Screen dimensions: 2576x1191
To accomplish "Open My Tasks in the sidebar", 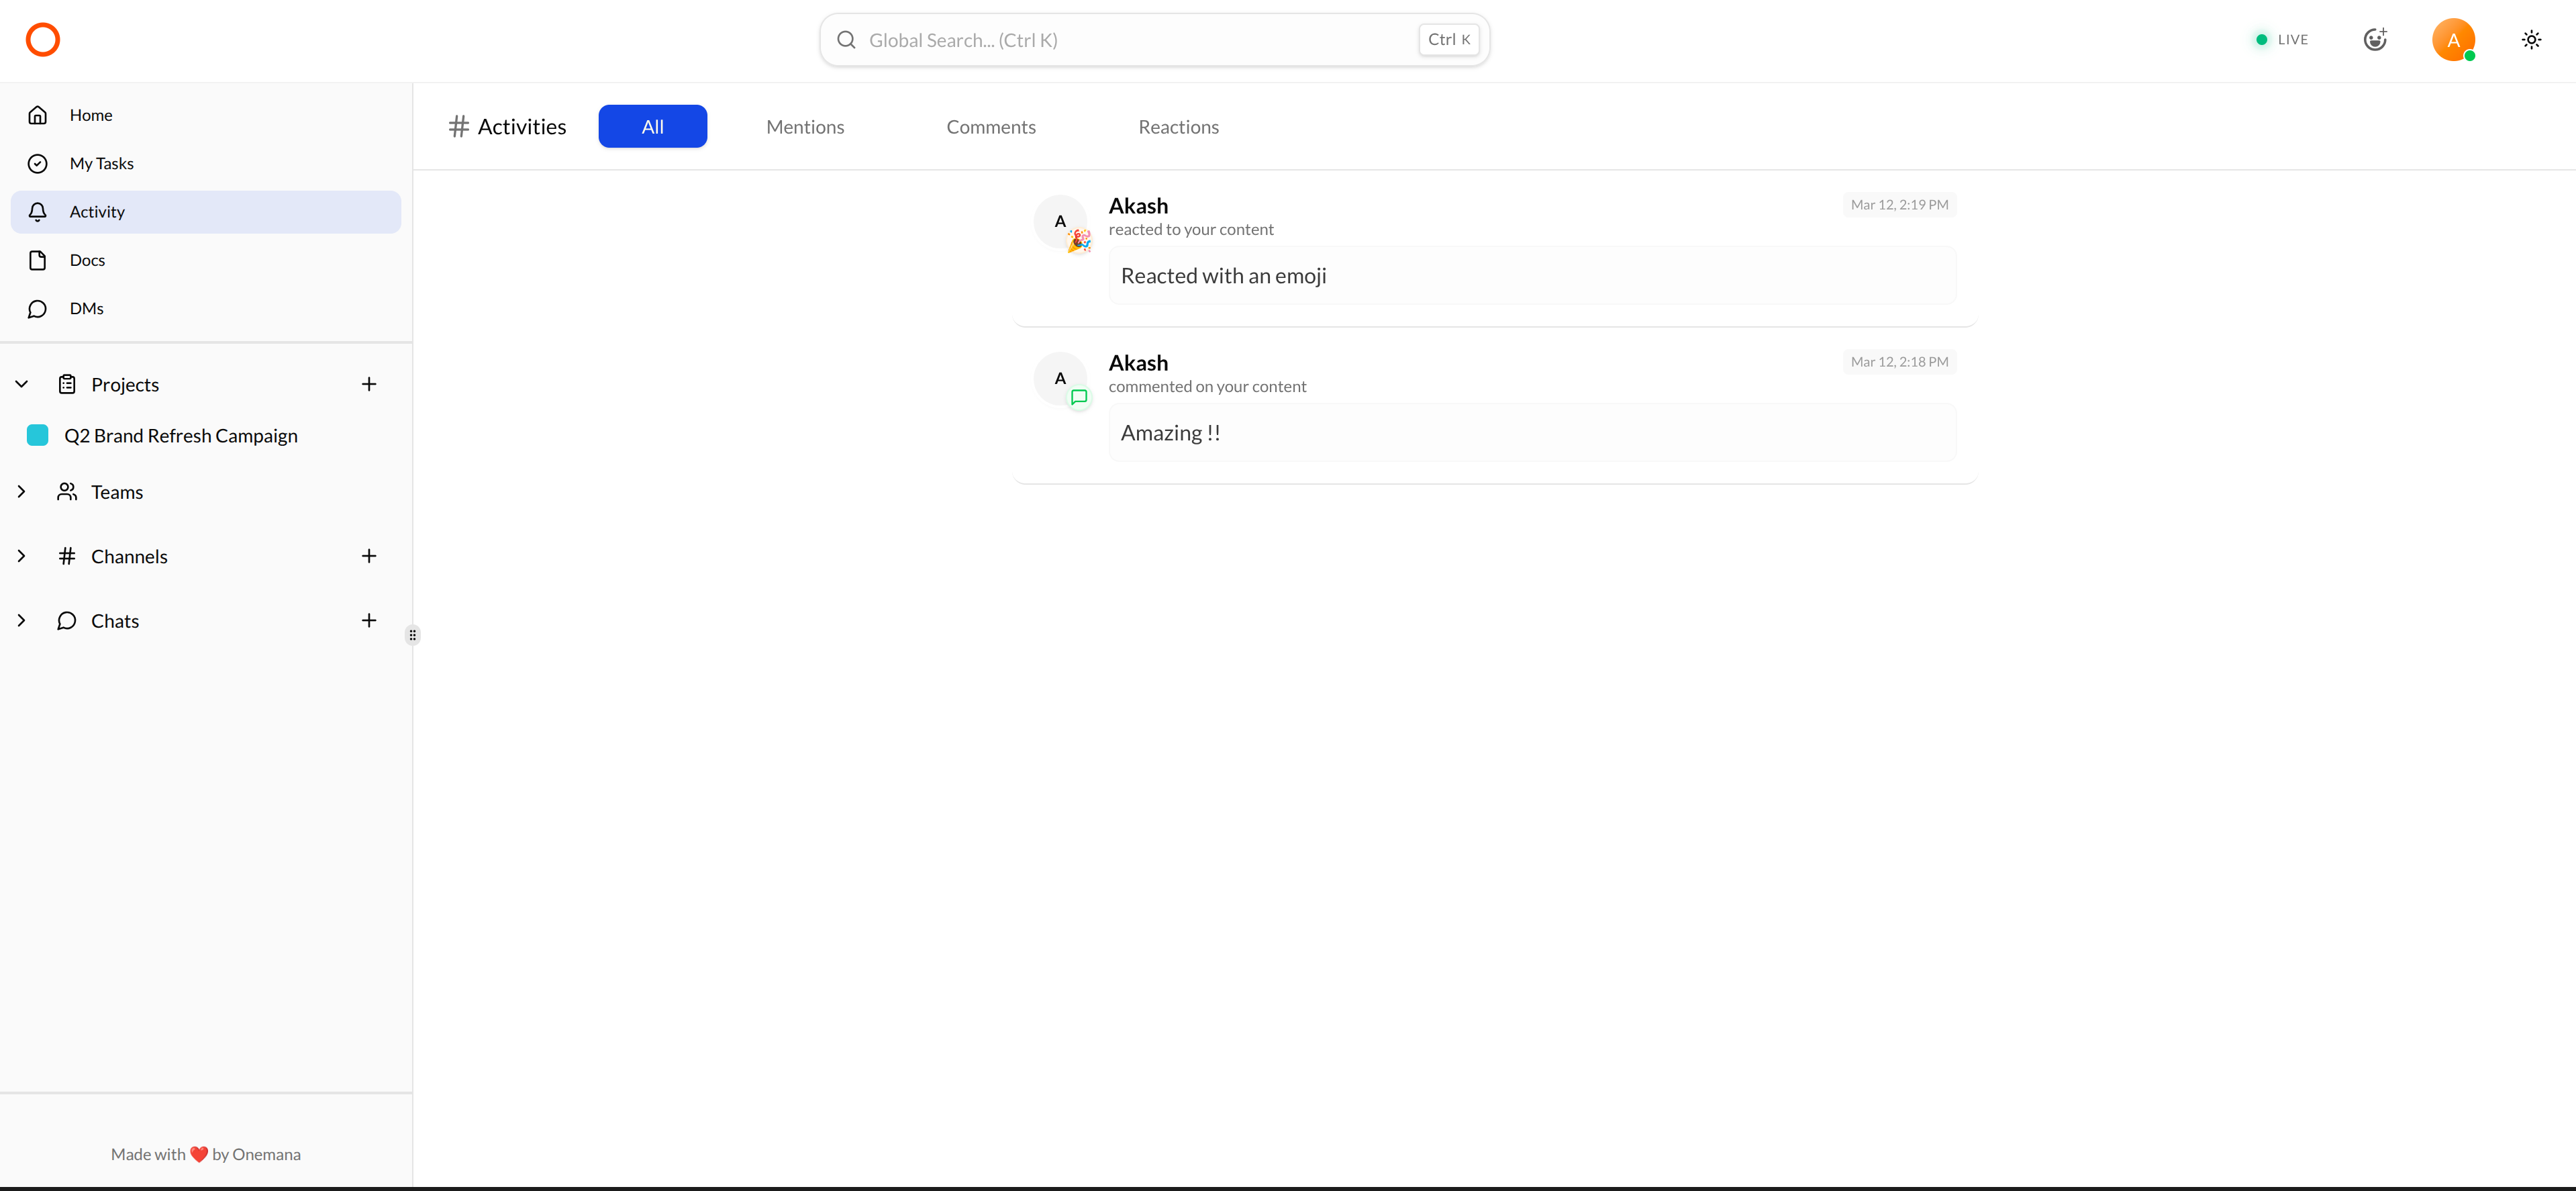I will [x=101, y=163].
